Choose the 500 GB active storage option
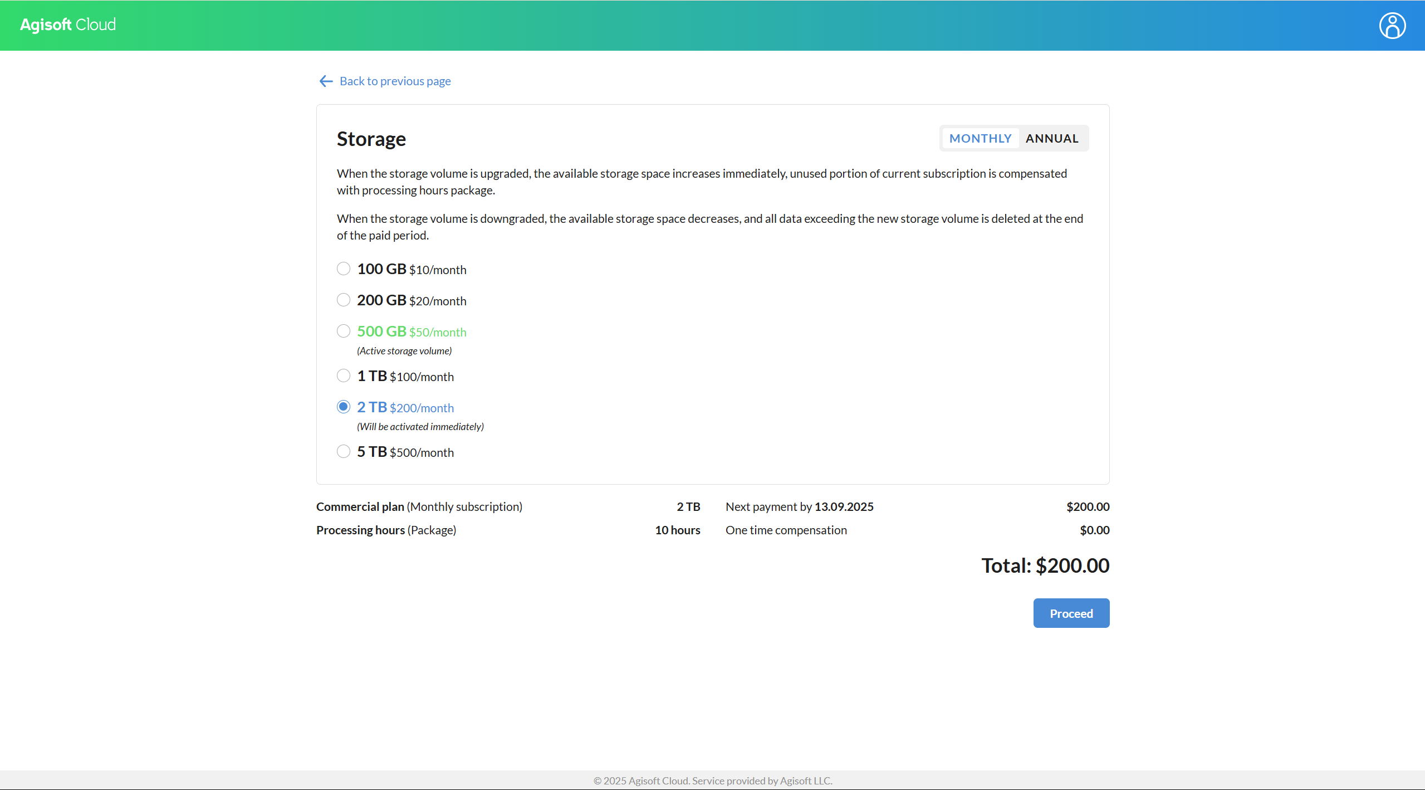The image size is (1425, 790). coord(344,331)
